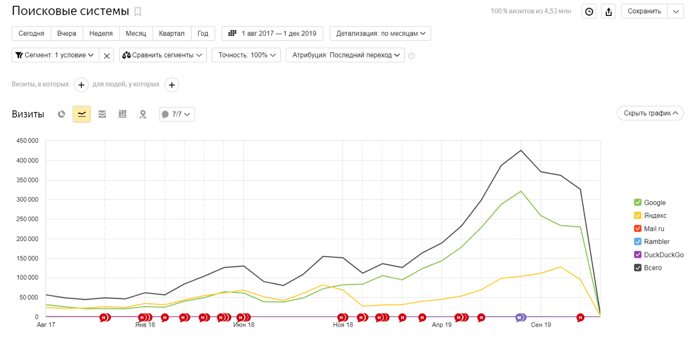Click the Яндекс legend label
This screenshot has height=356, width=691.
(655, 216)
